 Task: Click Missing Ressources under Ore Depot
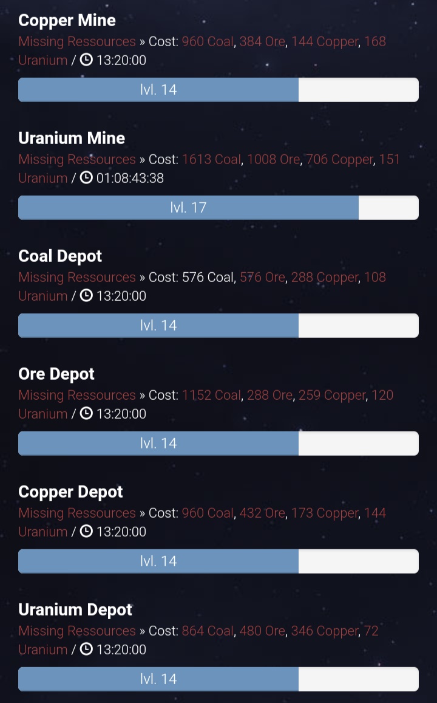point(77,396)
